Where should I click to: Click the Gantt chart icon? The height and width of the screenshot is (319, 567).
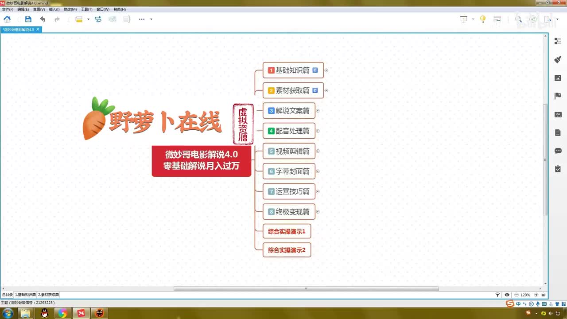(497, 19)
